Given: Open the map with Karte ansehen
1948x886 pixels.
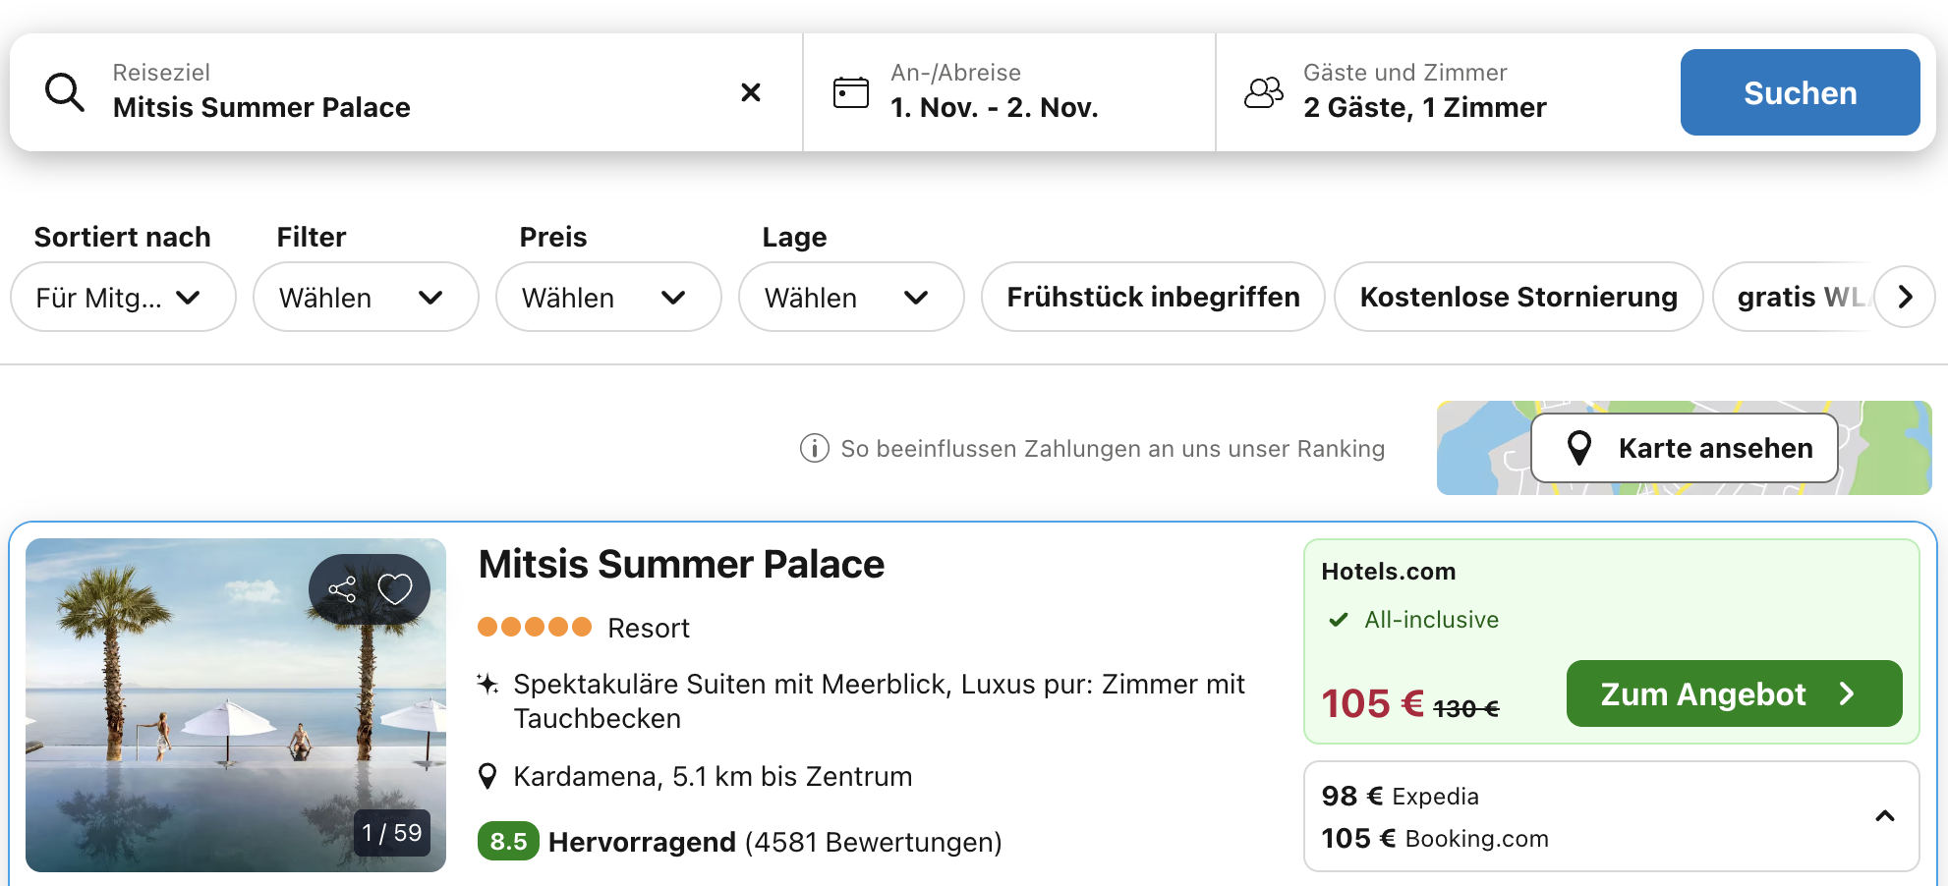Looking at the screenshot, I should 1684,448.
